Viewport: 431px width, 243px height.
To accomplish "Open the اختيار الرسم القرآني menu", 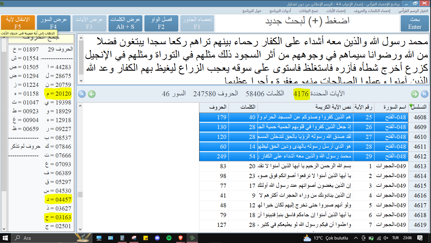I will coord(413,11).
